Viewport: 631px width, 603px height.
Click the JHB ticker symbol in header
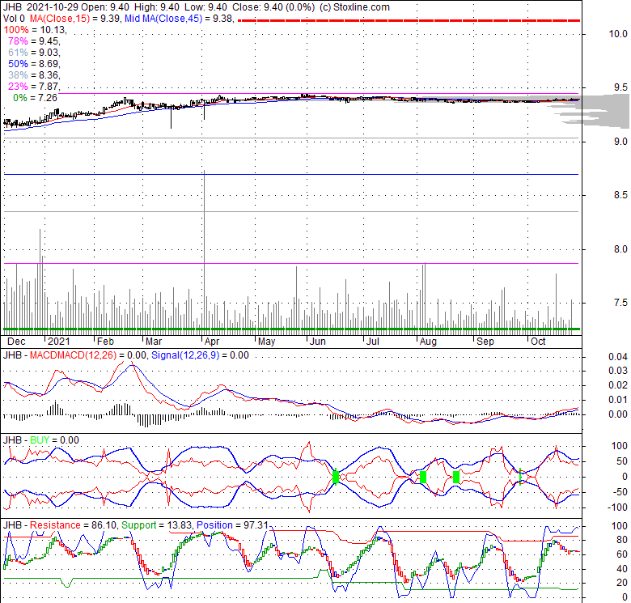tap(12, 6)
